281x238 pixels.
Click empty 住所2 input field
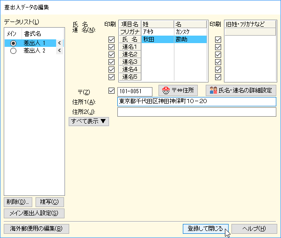click(196, 112)
